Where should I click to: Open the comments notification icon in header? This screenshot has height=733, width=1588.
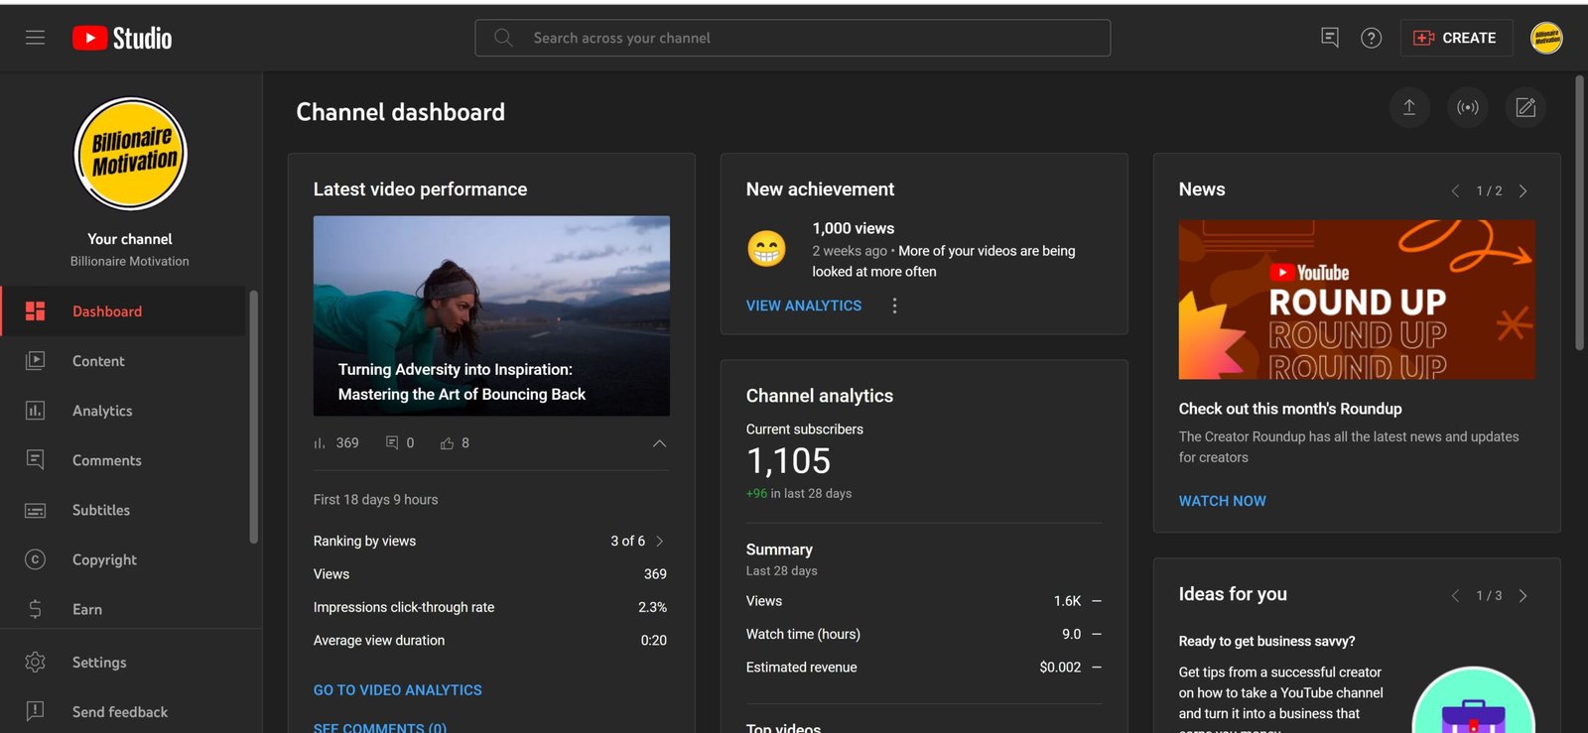1330,38
